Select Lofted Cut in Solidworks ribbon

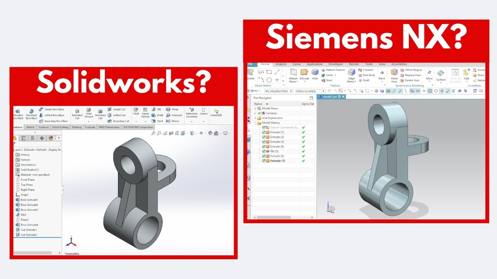tap(116, 115)
